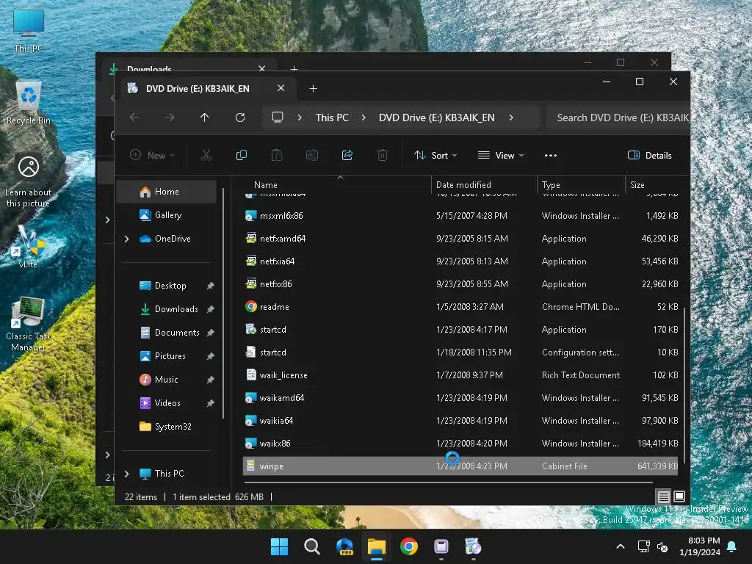Click the notification bell in system tray
Image resolution: width=752 pixels, height=564 pixels.
(732, 546)
